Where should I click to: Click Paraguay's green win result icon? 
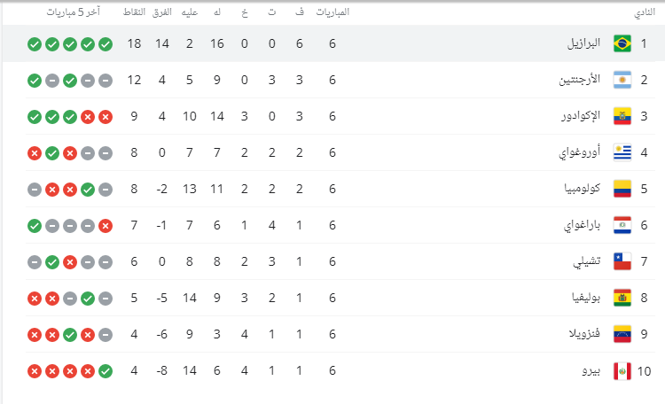click(x=34, y=225)
